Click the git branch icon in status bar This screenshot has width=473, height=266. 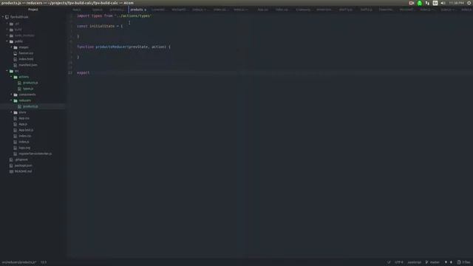coord(427,262)
